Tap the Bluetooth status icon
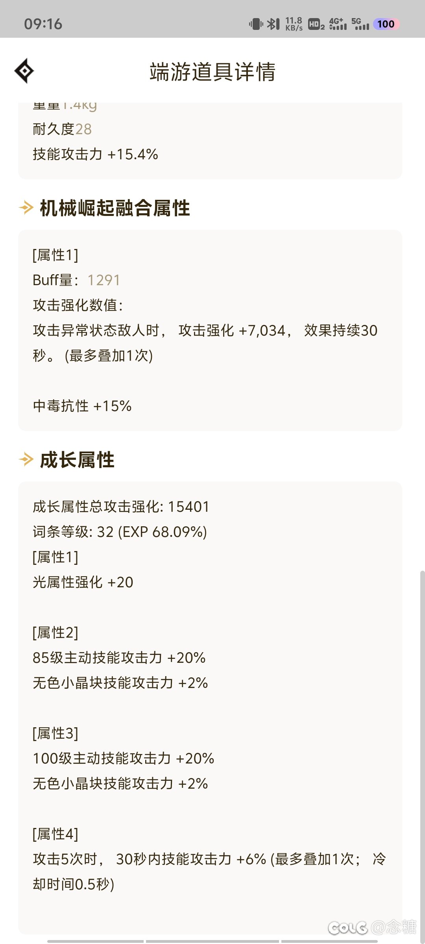The image size is (425, 944). [x=273, y=24]
